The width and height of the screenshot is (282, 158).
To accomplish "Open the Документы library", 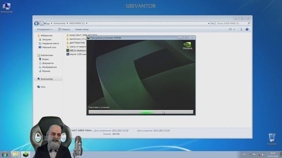I will click(48, 63).
